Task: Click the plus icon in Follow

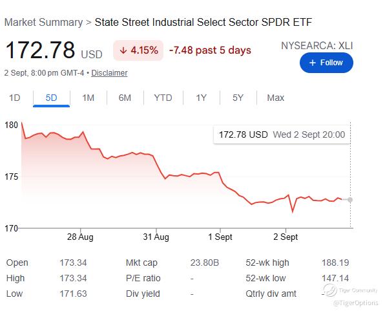Action: coord(312,63)
